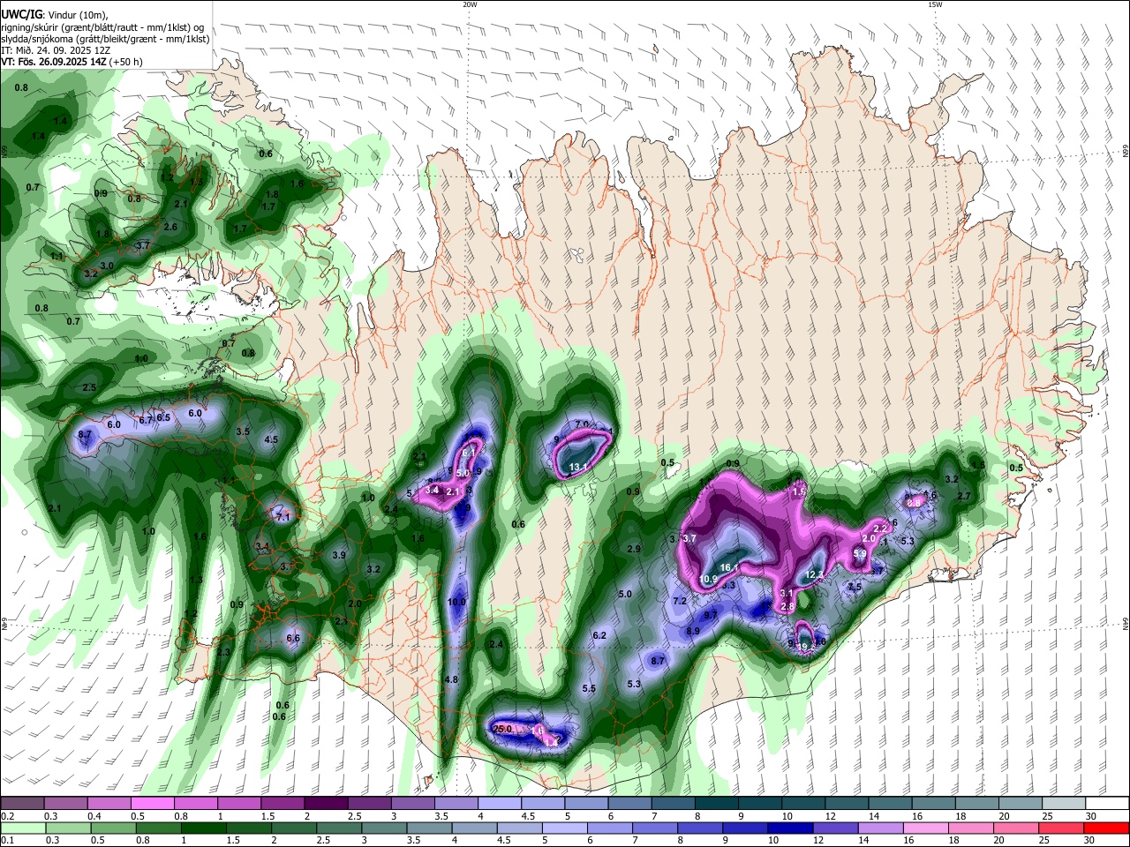Pick the dark navy rain swatch between 10 and 12
This screenshot has height=847, width=1130.
[789, 828]
